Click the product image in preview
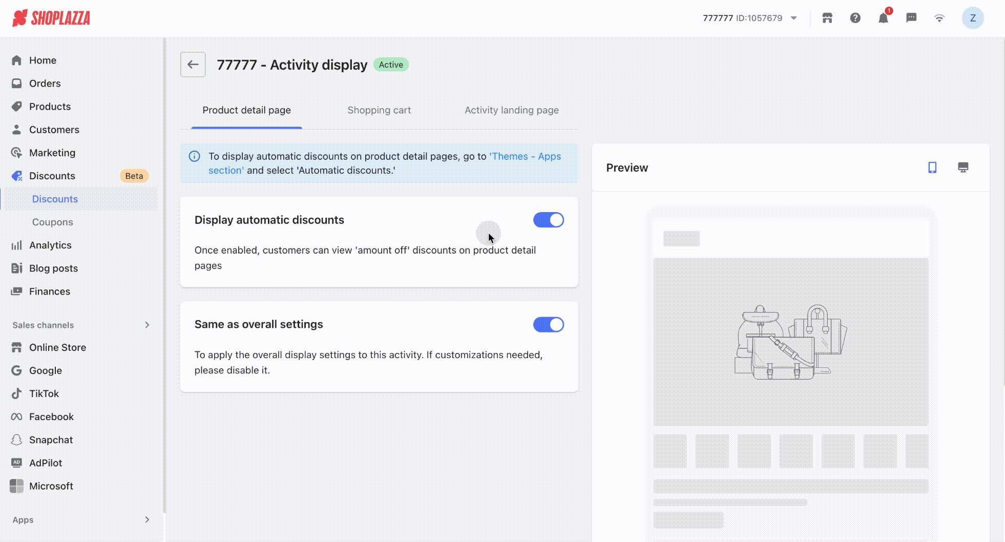The image size is (1005, 542). tap(790, 342)
